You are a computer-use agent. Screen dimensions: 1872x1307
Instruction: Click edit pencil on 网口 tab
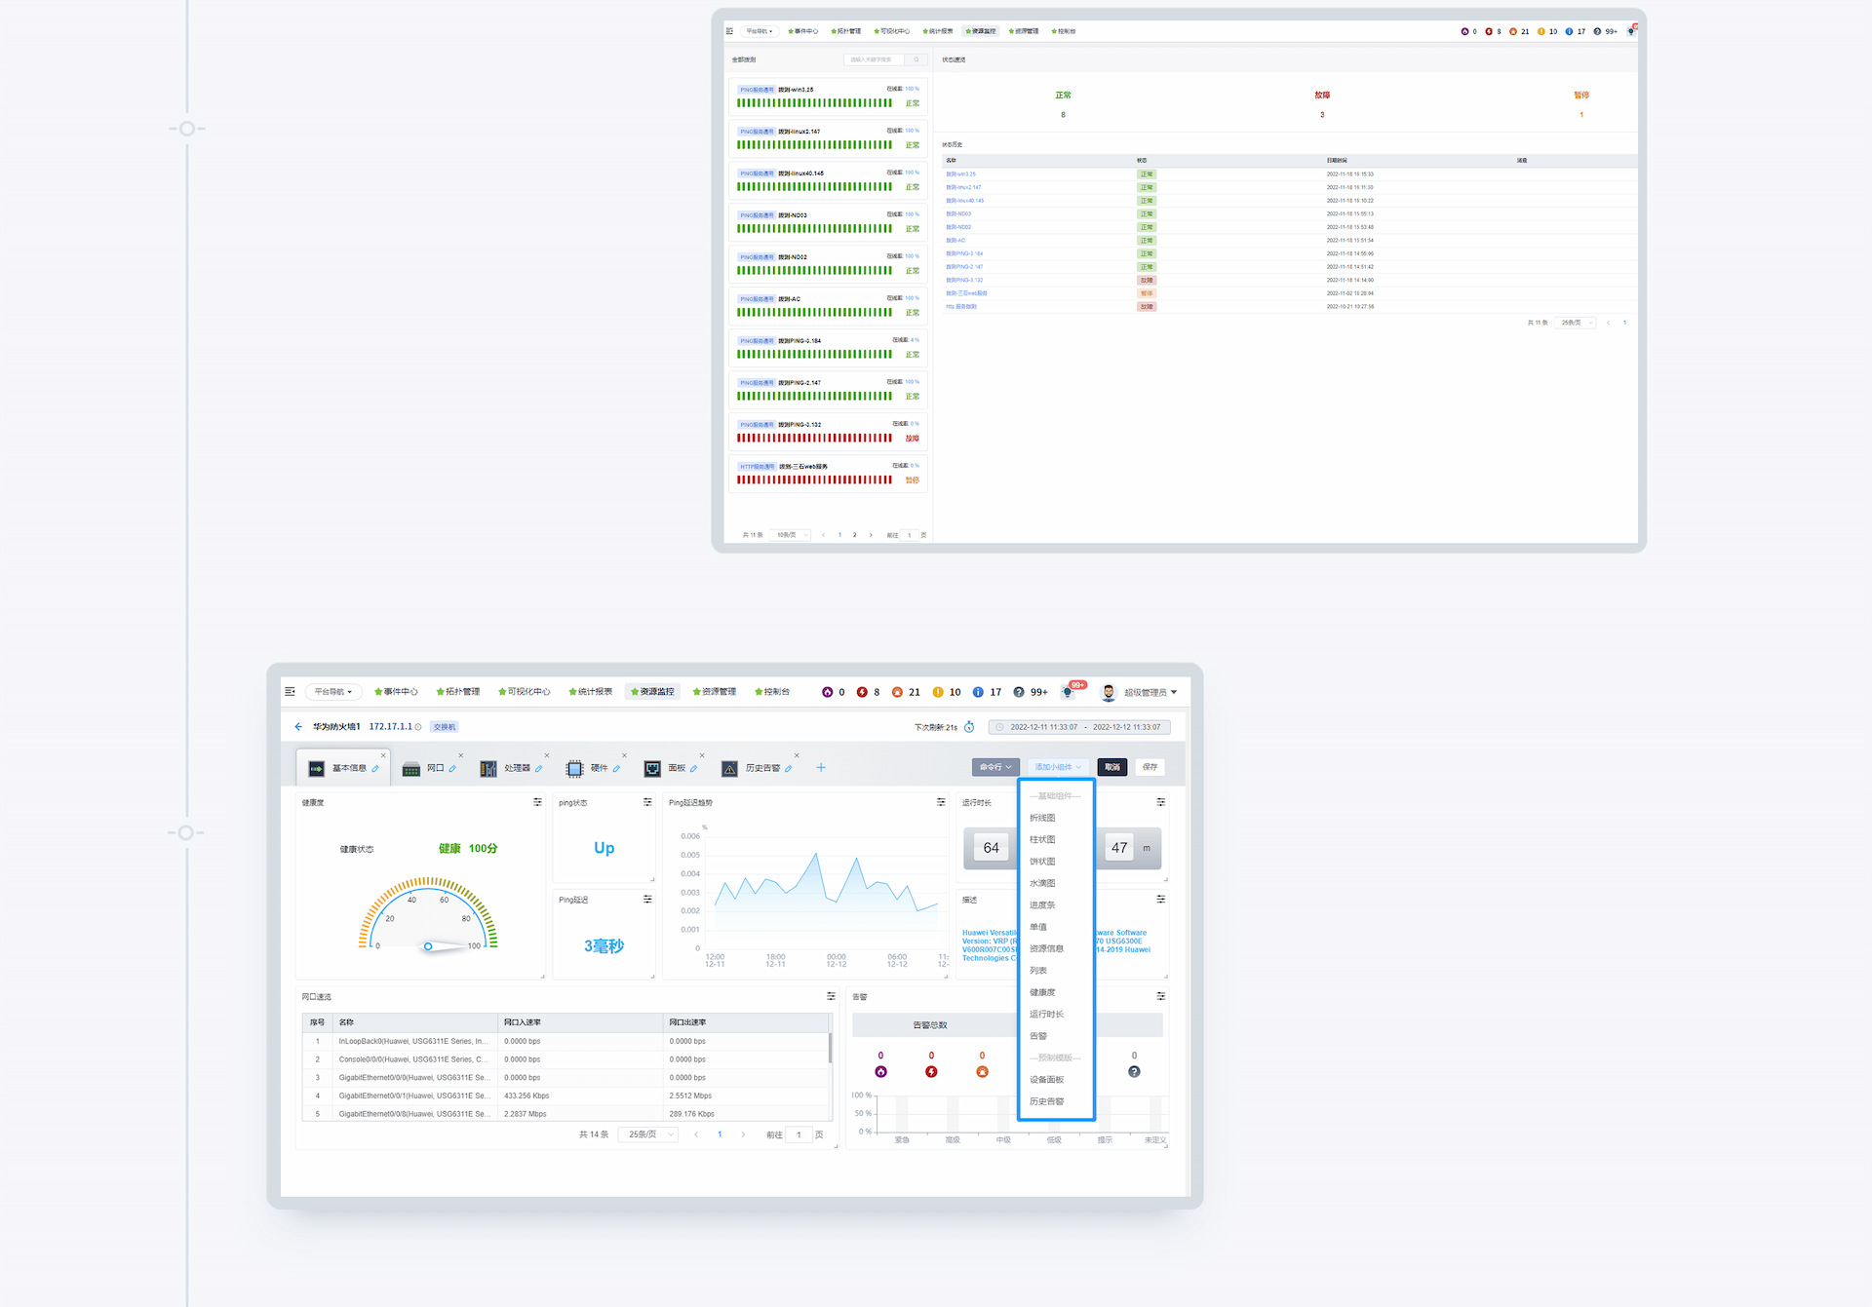click(452, 769)
